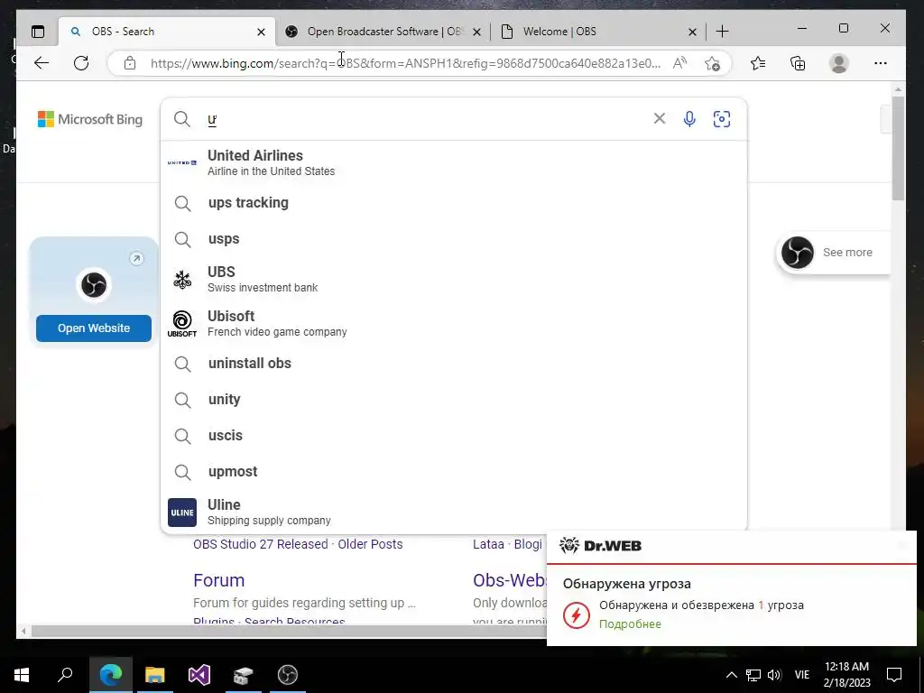Screen dimensions: 924x693
Task: Select 'upmost' suggestion
Action: click(454, 471)
